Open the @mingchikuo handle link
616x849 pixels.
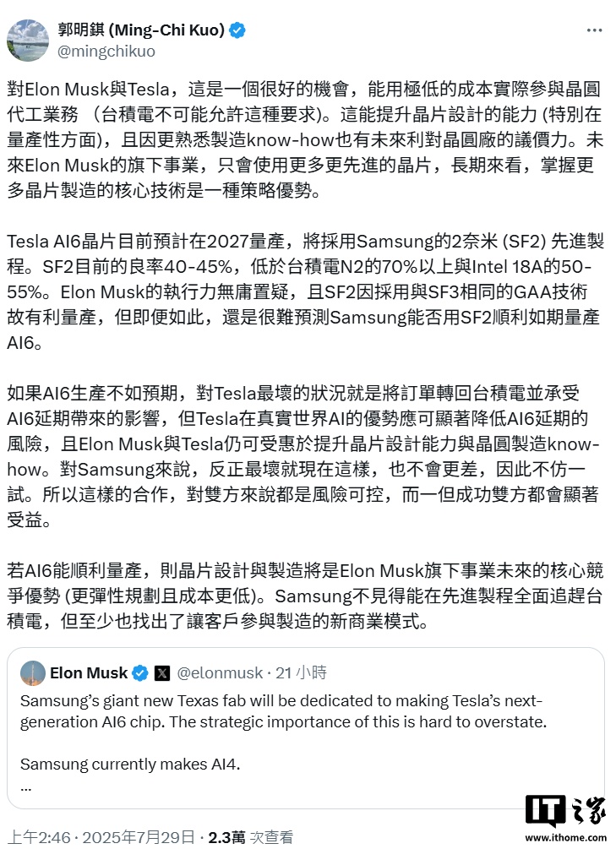coord(106,52)
